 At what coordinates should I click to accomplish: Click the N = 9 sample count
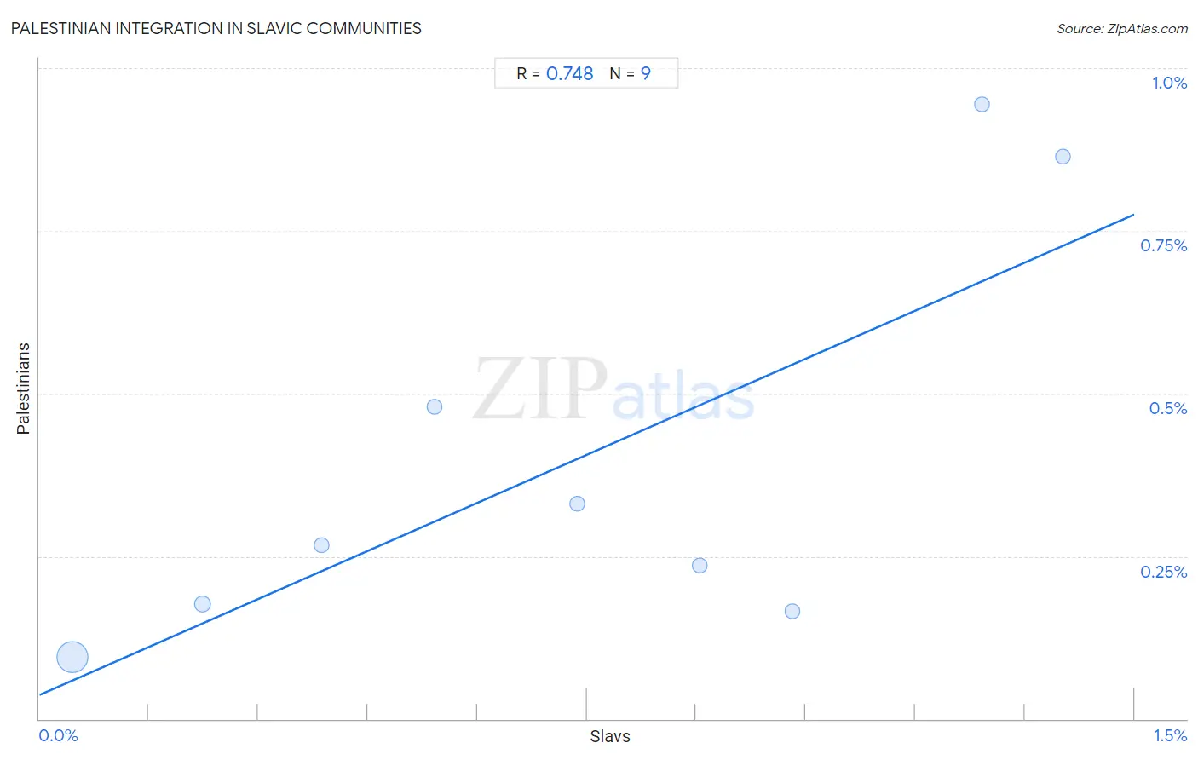pos(631,73)
